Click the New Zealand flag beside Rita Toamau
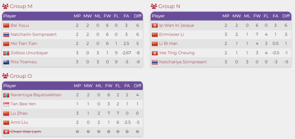This screenshot has height=139, width=295. pyautogui.click(x=6, y=62)
